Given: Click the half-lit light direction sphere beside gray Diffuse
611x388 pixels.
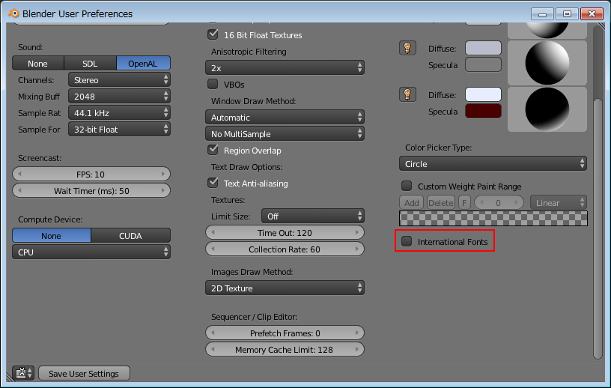Looking at the screenshot, I should (x=547, y=63).
